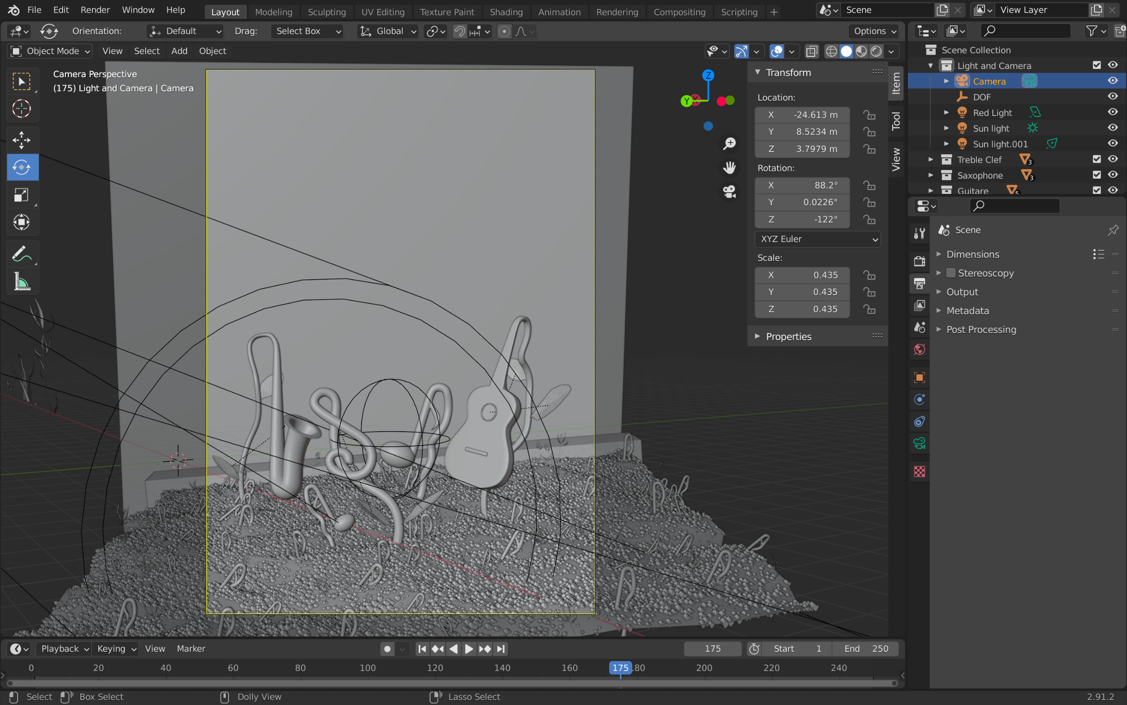Pick the Measure ruler tool

click(x=22, y=281)
